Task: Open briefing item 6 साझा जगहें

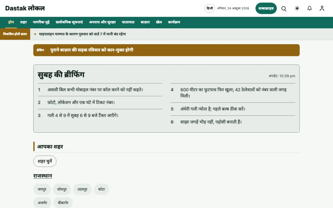Action: pos(211,122)
